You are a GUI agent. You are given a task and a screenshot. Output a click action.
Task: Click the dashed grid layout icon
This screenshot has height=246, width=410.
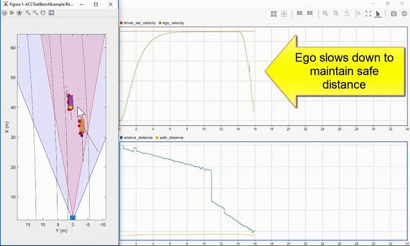284,14
